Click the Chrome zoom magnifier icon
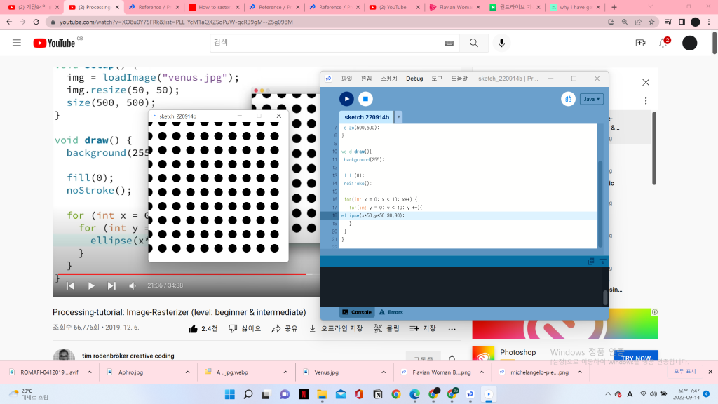The image size is (718, 404). click(x=625, y=22)
